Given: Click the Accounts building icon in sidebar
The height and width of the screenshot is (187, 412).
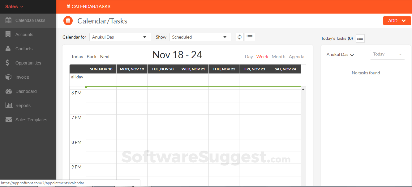Looking at the screenshot, I should pos(8,35).
